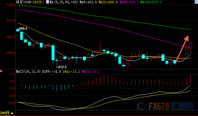Click the 432.5 low price annotation
Screen dimensions: 198x116
[62, 67]
